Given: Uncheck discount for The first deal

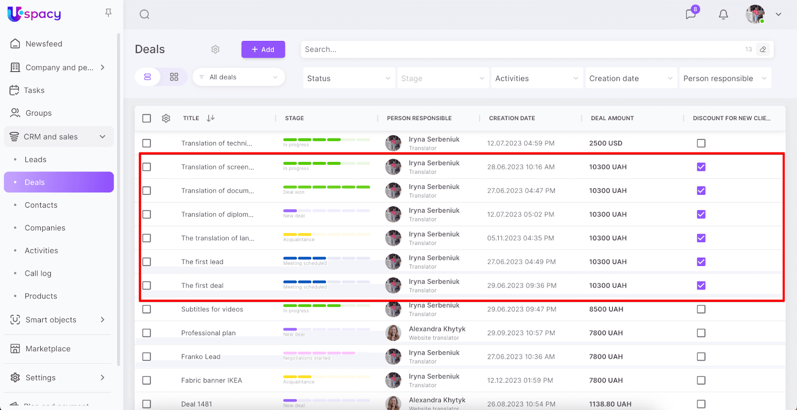Looking at the screenshot, I should [701, 285].
